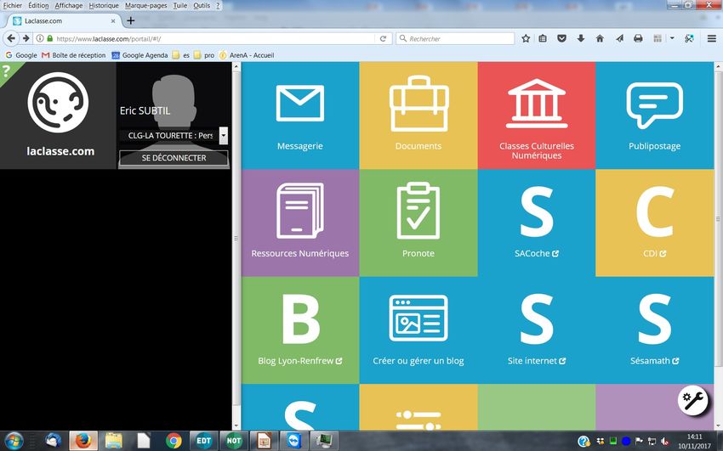Open the Firefox hamburger menu
Screen dimensions: 723x451
712,39
